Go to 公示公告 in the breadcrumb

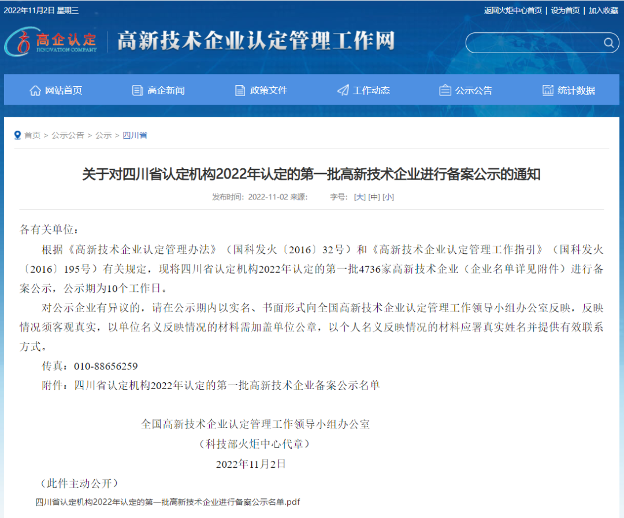pos(68,135)
